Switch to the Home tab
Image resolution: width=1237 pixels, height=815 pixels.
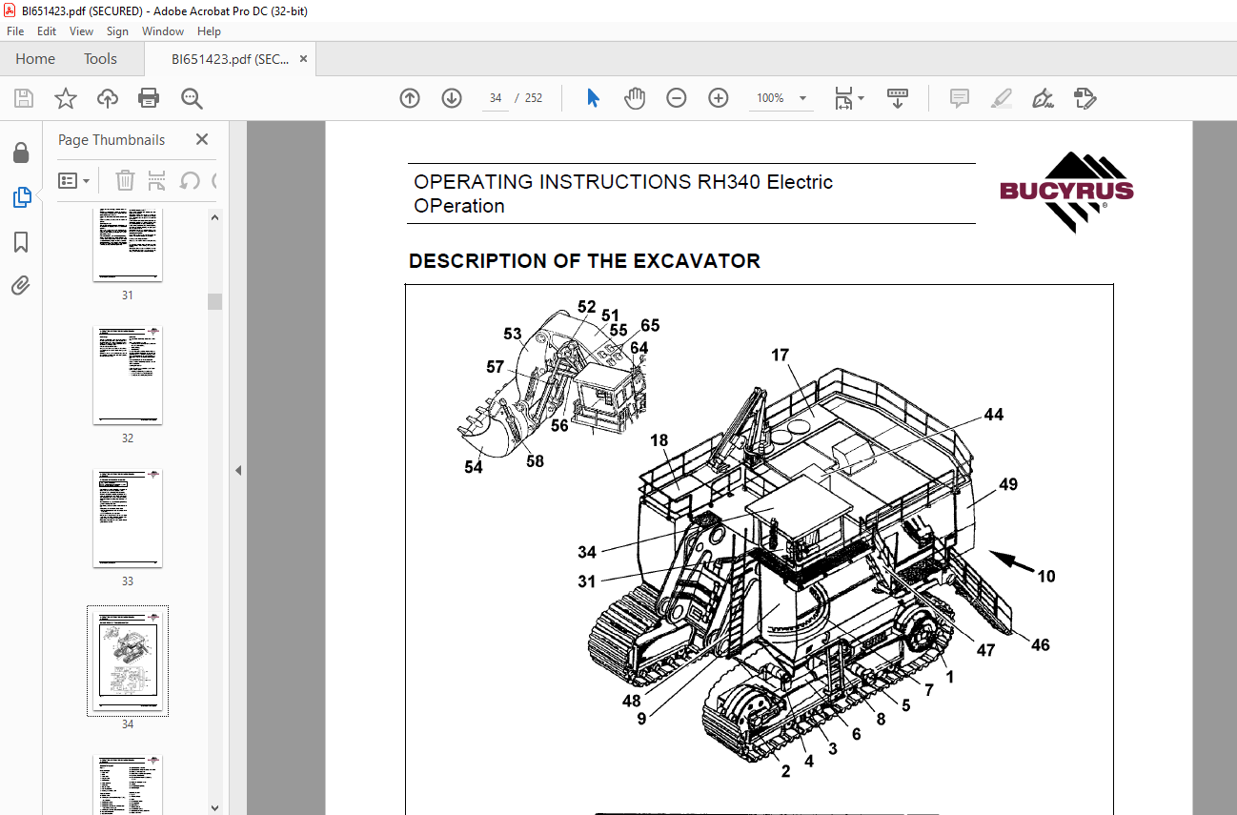(35, 59)
